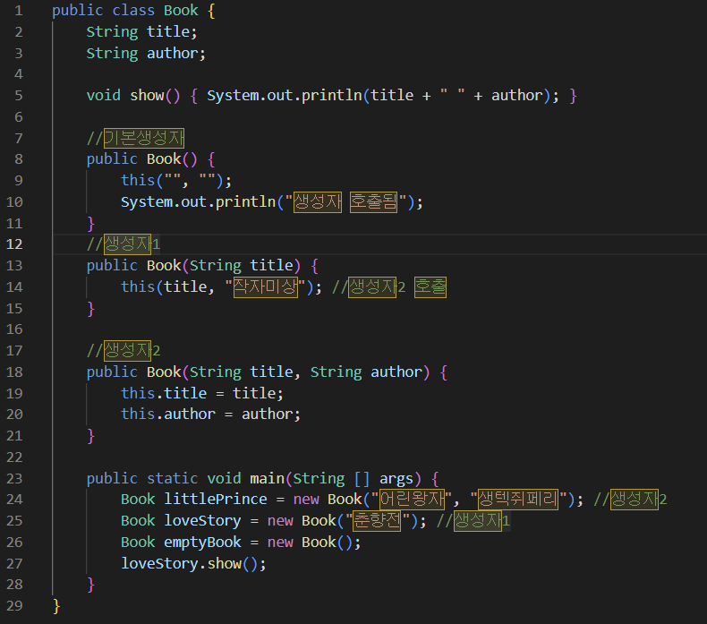Click the string '어린왕자' on line 24
Screen dimensions: 707x624
[x=412, y=500]
